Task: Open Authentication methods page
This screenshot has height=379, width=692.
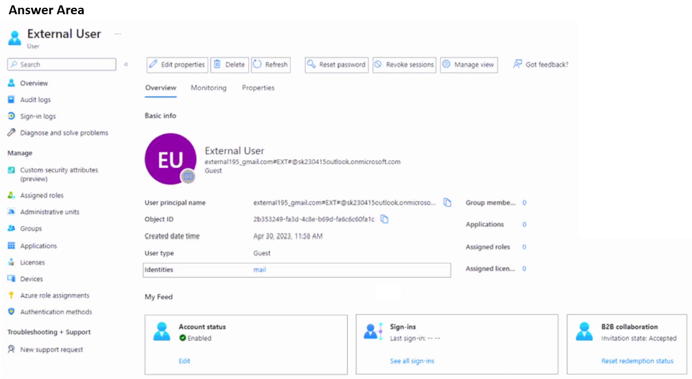Action: 56,312
